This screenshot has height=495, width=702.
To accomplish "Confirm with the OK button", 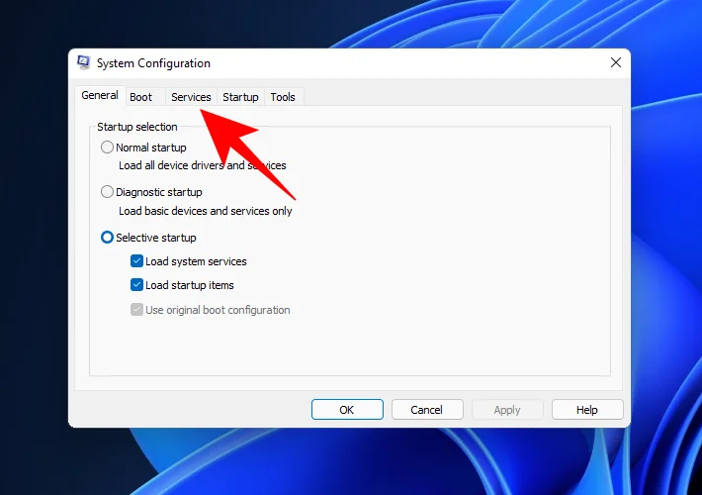I will coord(347,410).
